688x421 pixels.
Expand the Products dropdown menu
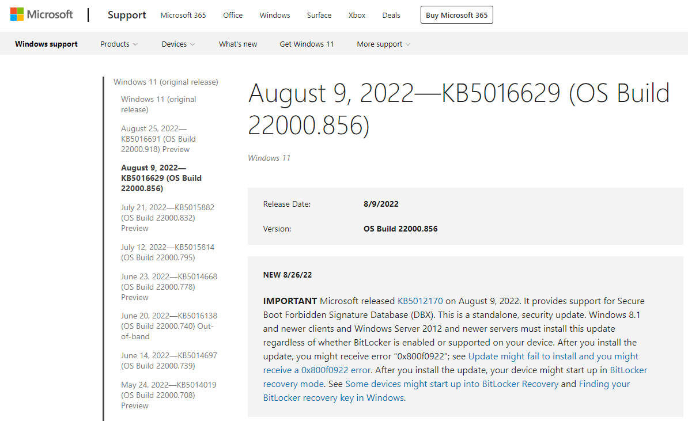(119, 44)
